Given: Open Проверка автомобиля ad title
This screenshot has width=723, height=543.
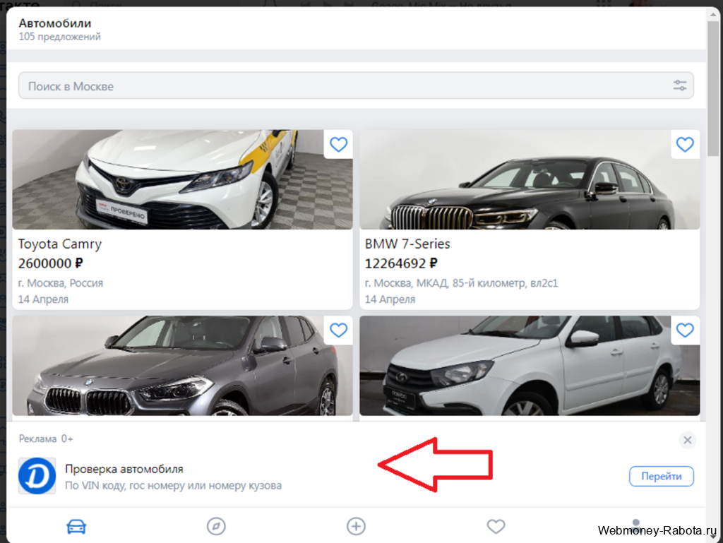Looking at the screenshot, I should coord(124,469).
